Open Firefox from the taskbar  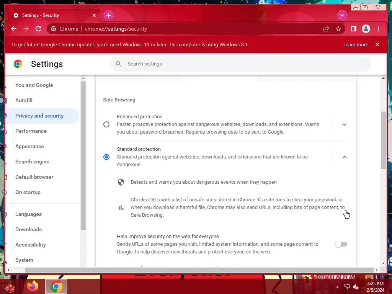tap(33, 286)
